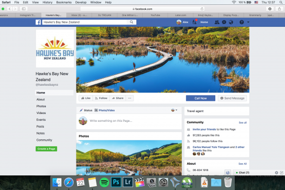Open the notifications globe icon
The height and width of the screenshot is (190, 285).
pos(231,22)
